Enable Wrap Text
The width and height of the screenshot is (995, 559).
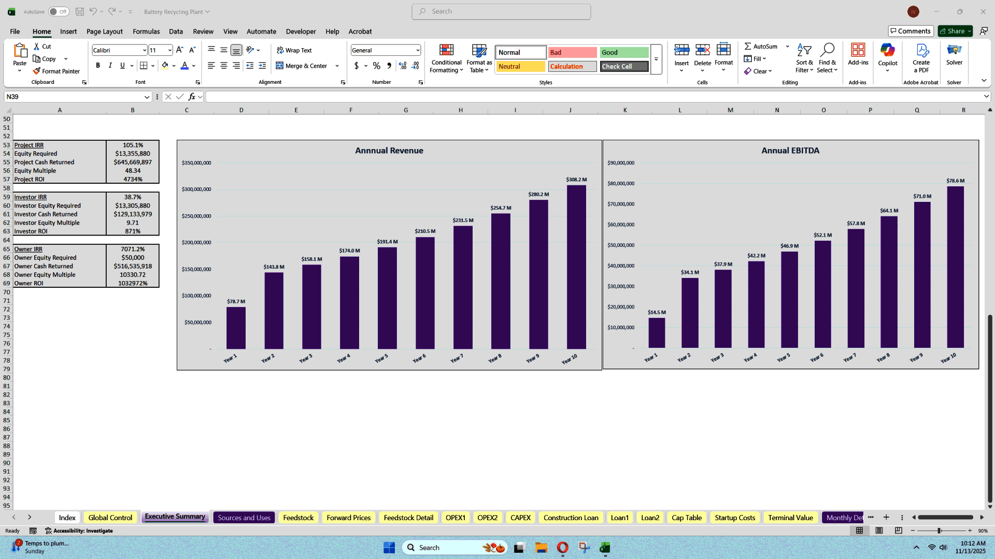click(x=293, y=50)
